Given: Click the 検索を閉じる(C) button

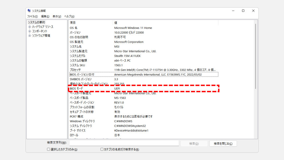Looking at the screenshot, I should point(223,144).
